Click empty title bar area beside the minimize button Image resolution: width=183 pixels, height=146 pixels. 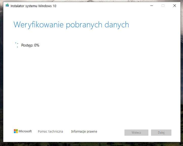[x=114, y=6]
